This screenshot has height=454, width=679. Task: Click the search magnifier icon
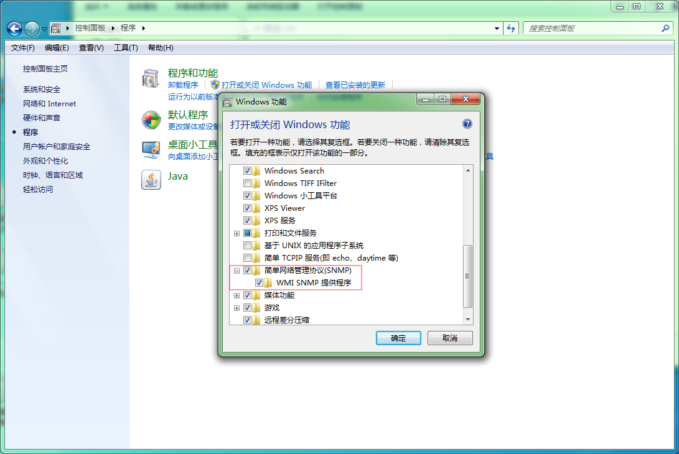click(x=665, y=29)
